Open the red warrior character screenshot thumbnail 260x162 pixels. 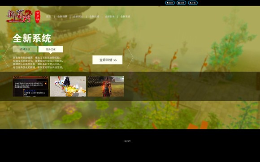pos(106,86)
